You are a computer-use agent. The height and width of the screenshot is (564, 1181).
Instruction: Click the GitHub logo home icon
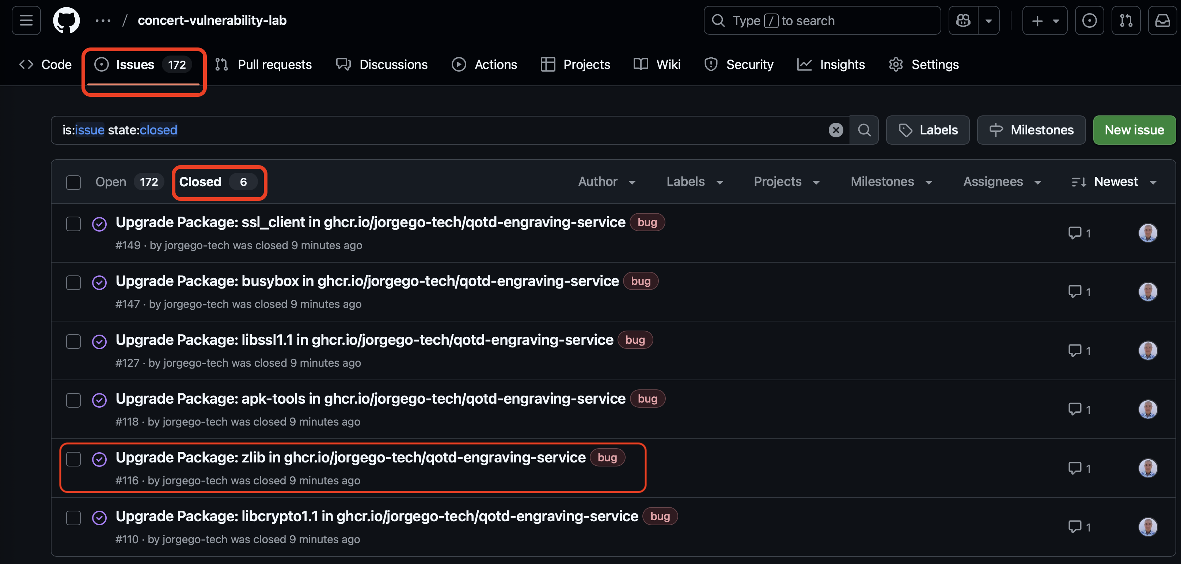[67, 20]
